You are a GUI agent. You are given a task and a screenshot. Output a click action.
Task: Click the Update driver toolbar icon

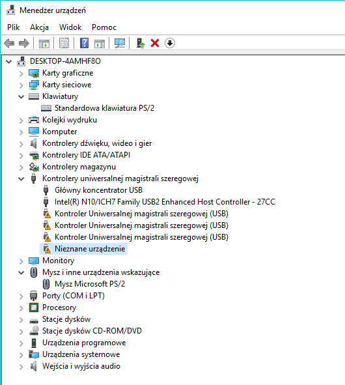click(141, 43)
